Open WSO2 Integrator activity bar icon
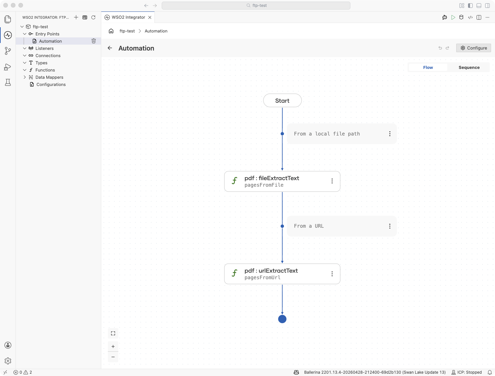 coord(8,35)
